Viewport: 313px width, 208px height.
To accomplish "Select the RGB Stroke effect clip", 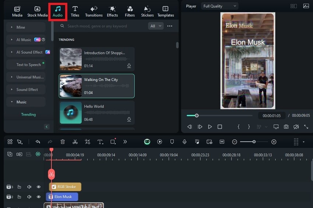I will pos(65,187).
